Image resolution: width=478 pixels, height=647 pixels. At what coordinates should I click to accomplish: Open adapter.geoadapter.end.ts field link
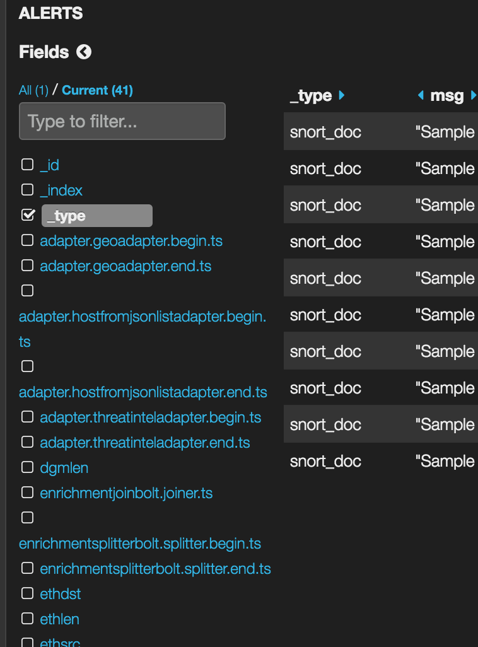click(125, 266)
